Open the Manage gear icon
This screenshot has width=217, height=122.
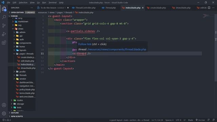coord(4,114)
